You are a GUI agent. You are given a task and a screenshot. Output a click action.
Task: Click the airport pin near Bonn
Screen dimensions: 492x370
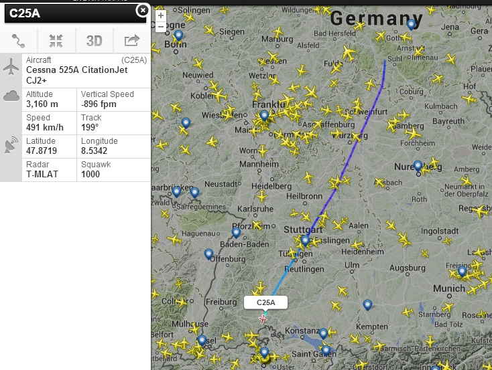click(x=178, y=35)
